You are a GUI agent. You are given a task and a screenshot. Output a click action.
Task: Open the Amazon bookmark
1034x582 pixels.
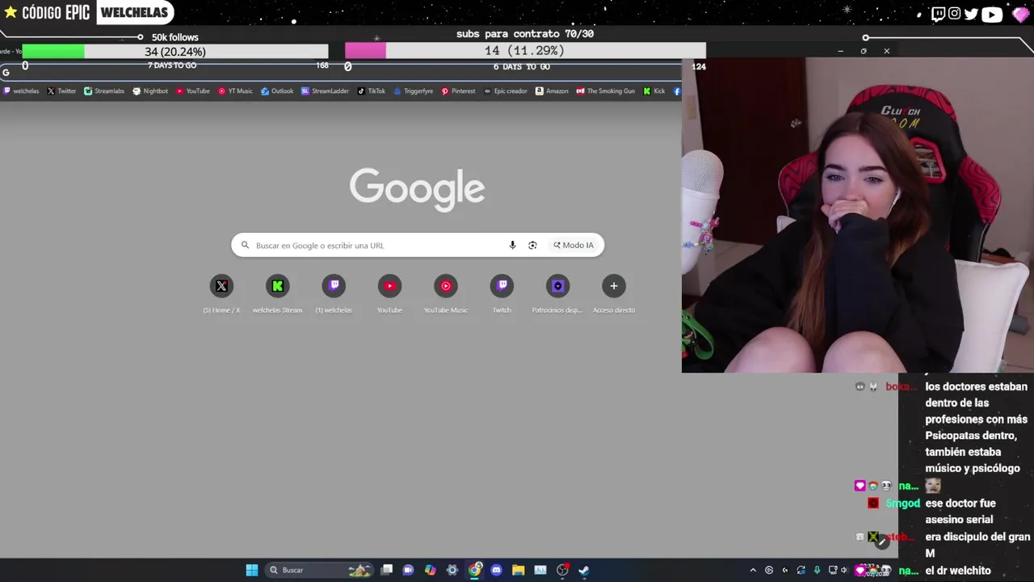tap(552, 91)
